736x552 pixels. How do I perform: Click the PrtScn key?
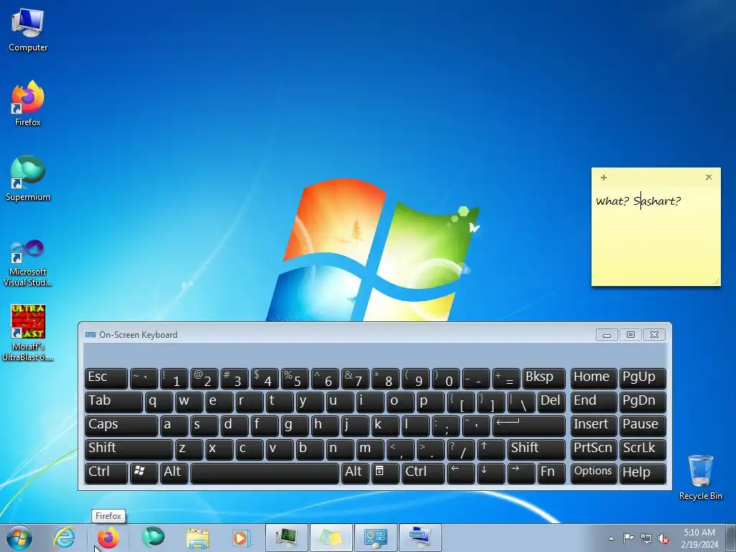594,449
